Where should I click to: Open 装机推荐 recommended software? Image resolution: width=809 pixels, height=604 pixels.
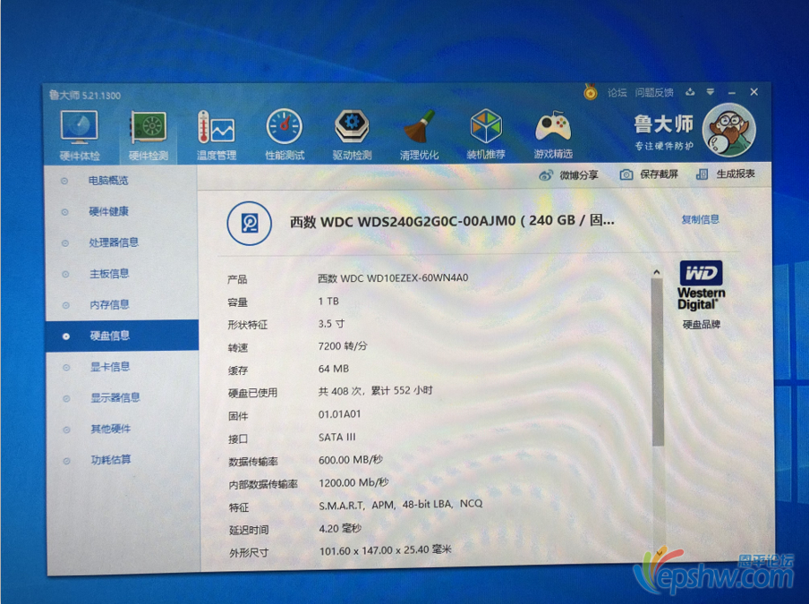(486, 133)
